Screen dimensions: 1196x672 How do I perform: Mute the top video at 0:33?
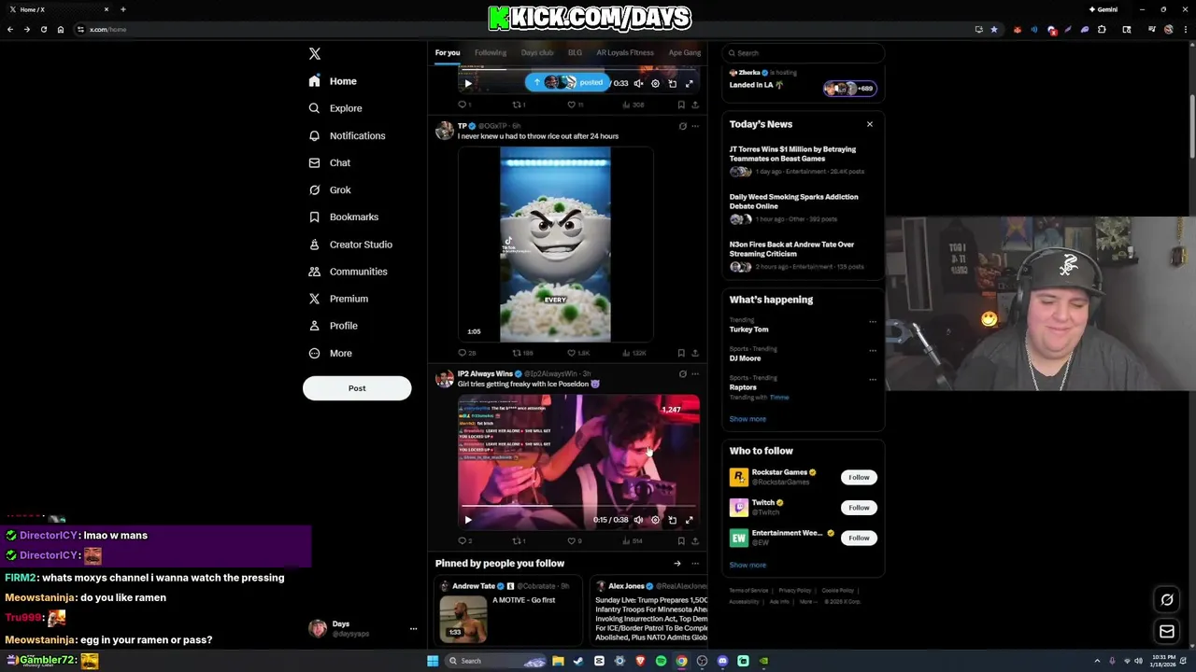pos(638,83)
